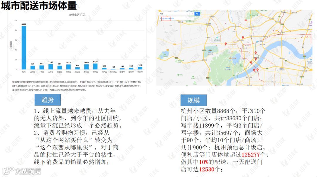This screenshot has height=177, width=317.
Task: Click the blue magnifier search button on map
Action: (197, 14)
